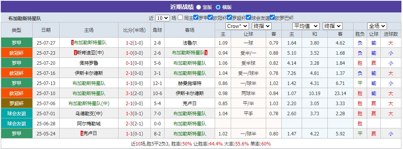This screenshot has height=149, width=403.
Task: Click 罗超杯 type cell for 25-07-06
Action: [x=17, y=103]
